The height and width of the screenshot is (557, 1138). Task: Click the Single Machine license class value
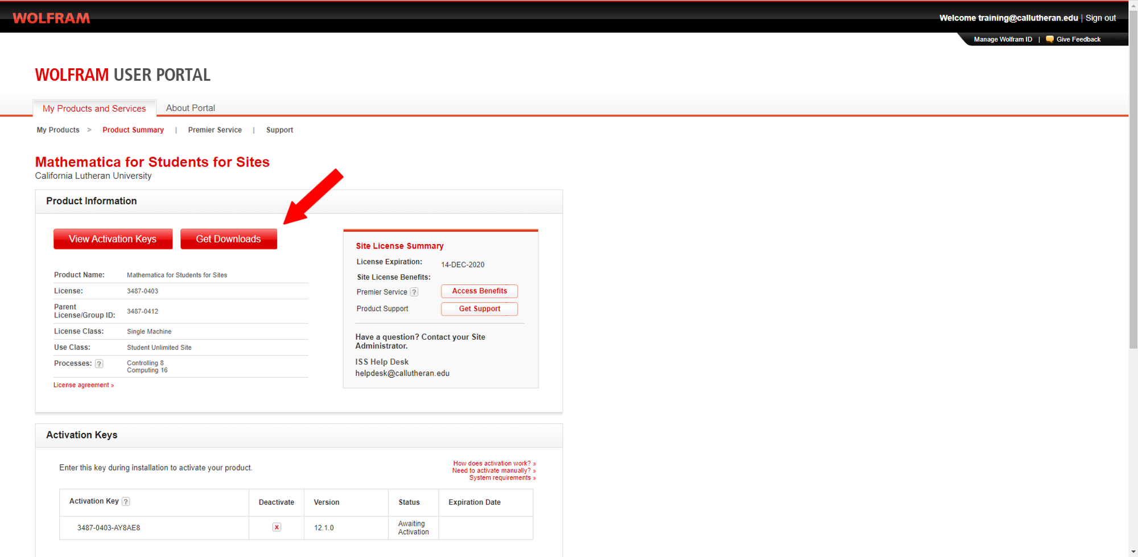149,332
